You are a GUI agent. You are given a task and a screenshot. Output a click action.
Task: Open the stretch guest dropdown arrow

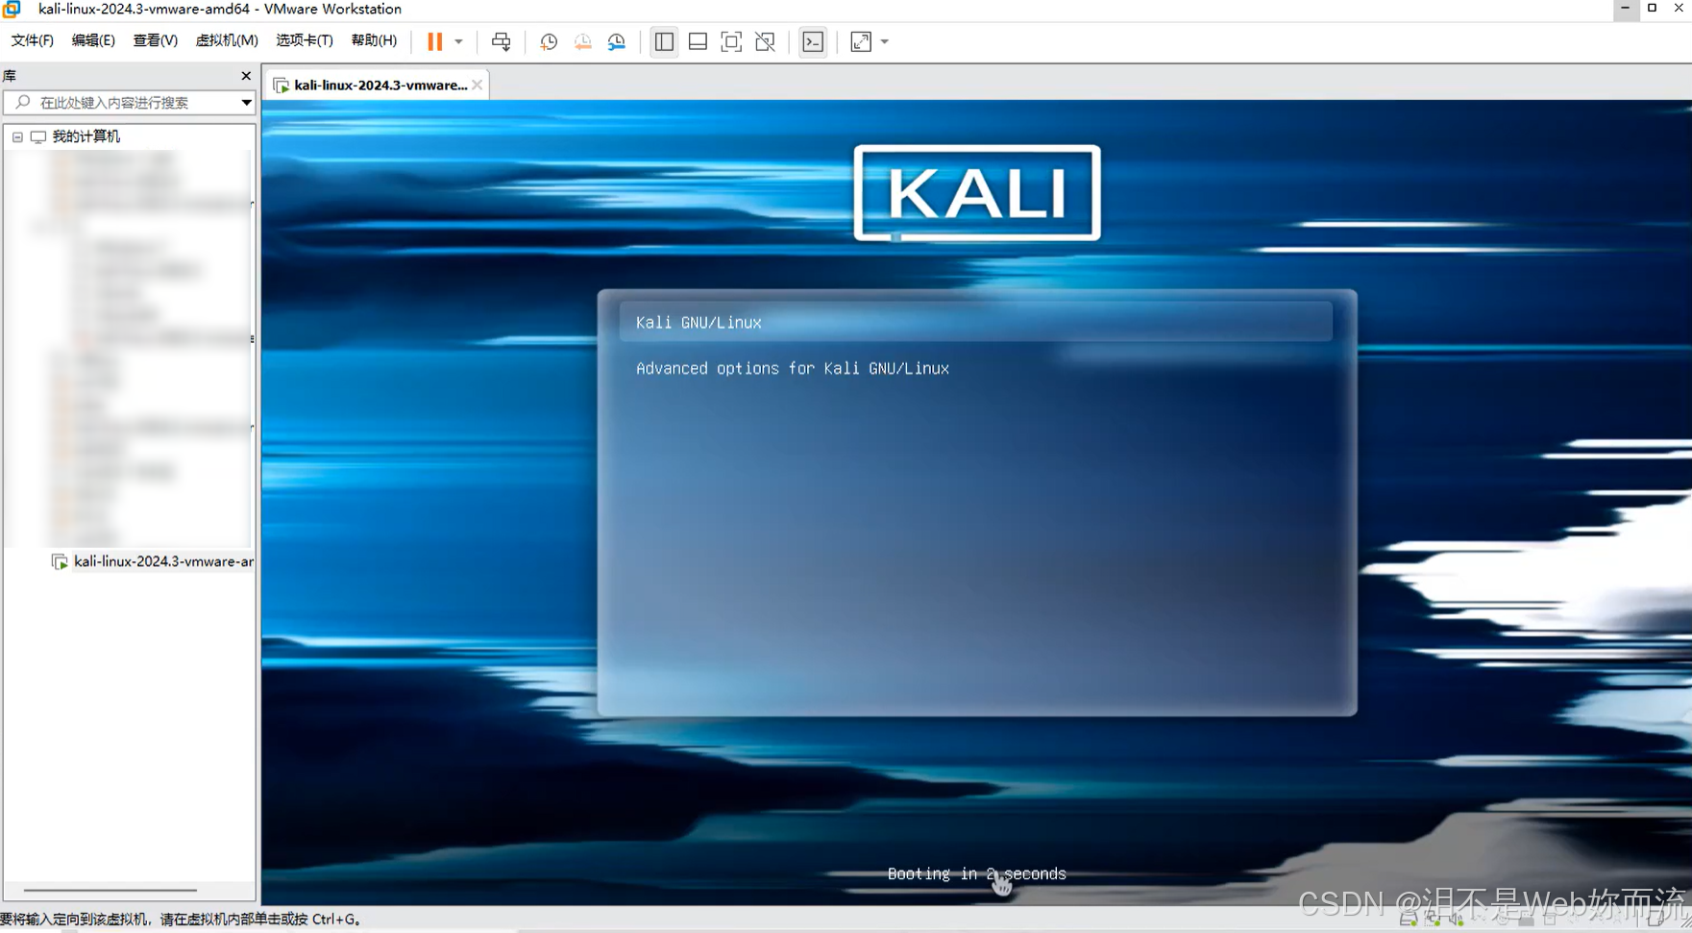coord(885,41)
